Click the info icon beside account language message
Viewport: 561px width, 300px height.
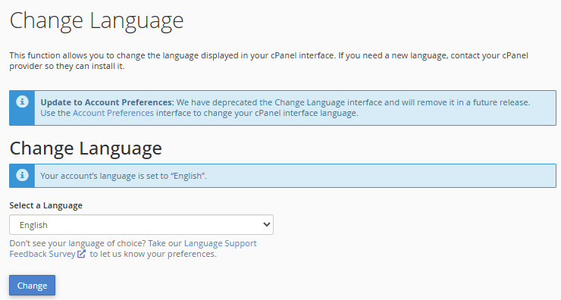pos(22,175)
